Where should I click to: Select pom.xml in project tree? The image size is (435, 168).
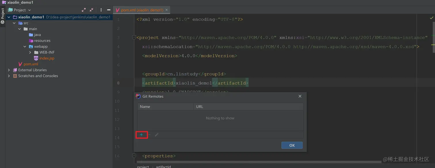[28, 64]
